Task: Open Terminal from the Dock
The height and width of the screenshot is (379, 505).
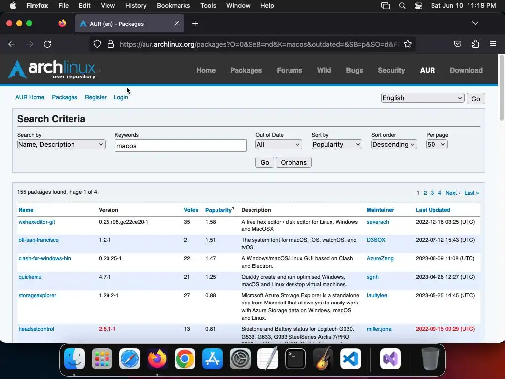Action: click(x=295, y=359)
